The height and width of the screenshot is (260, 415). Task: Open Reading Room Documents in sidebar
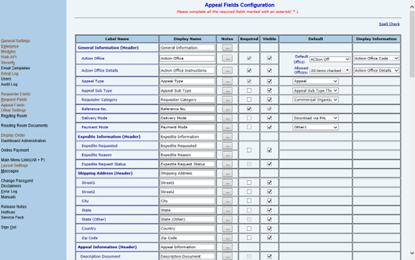click(25, 125)
